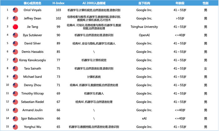Click 机器学习,计算机视觉 in Koray Kavukcuoglu's row
Image resolution: width=219 pixels, height=131 pixels.
[x=94, y=60]
